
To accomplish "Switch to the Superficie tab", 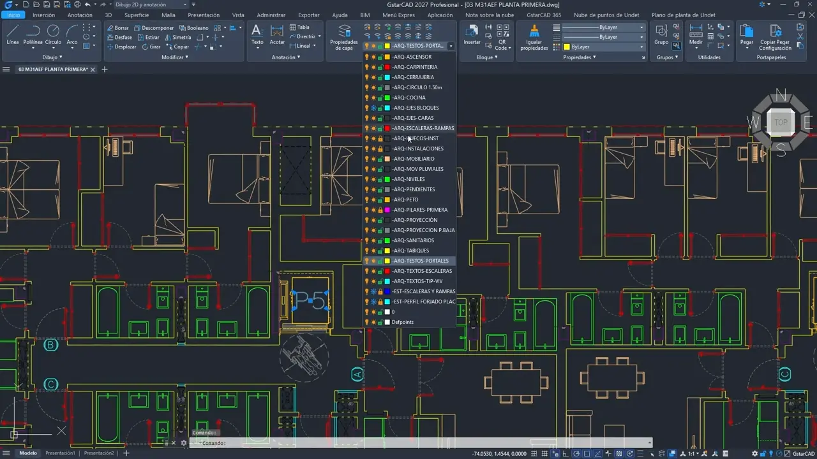I will (x=137, y=15).
